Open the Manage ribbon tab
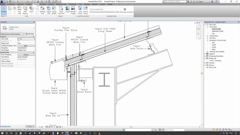The image size is (240, 135). [87, 4]
